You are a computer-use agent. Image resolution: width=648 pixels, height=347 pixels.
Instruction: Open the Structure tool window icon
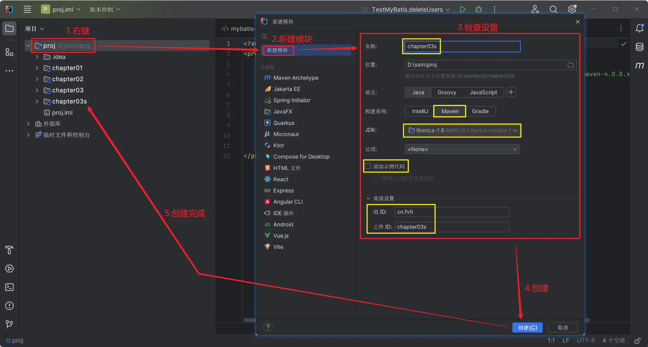(9, 52)
